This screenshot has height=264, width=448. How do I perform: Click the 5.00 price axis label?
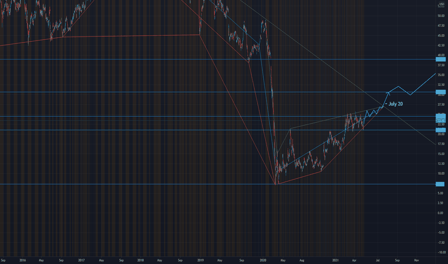coord(441,193)
